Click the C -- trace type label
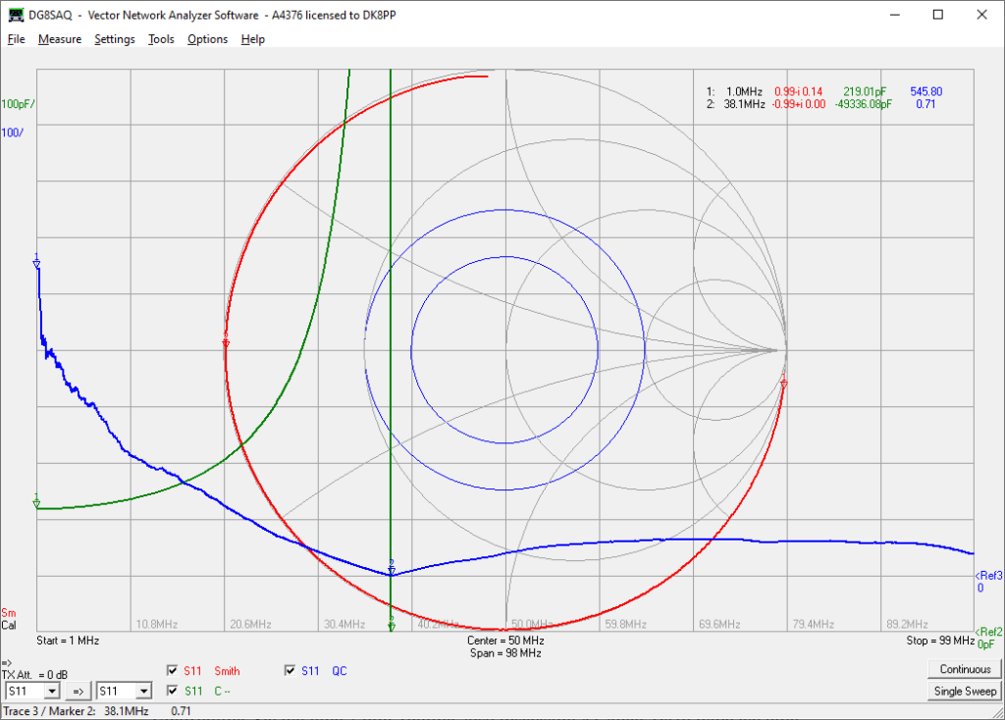Screen dimensions: 1005x720 tap(222, 692)
